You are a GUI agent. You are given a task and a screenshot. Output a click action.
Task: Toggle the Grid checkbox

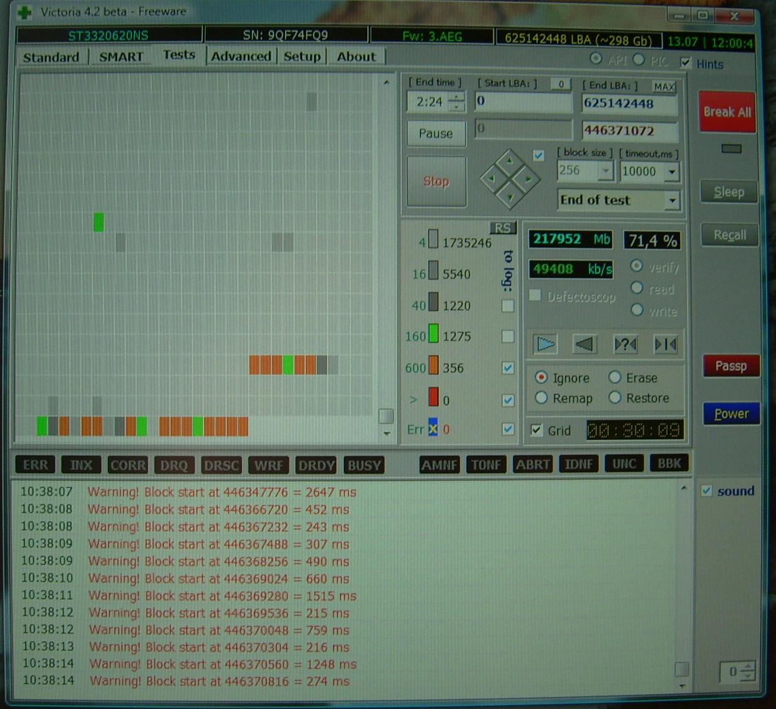pyautogui.click(x=536, y=430)
